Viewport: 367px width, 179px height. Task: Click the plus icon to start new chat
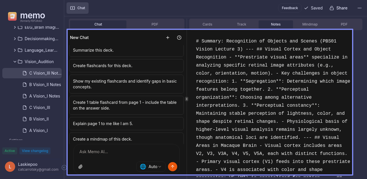pyautogui.click(x=168, y=38)
